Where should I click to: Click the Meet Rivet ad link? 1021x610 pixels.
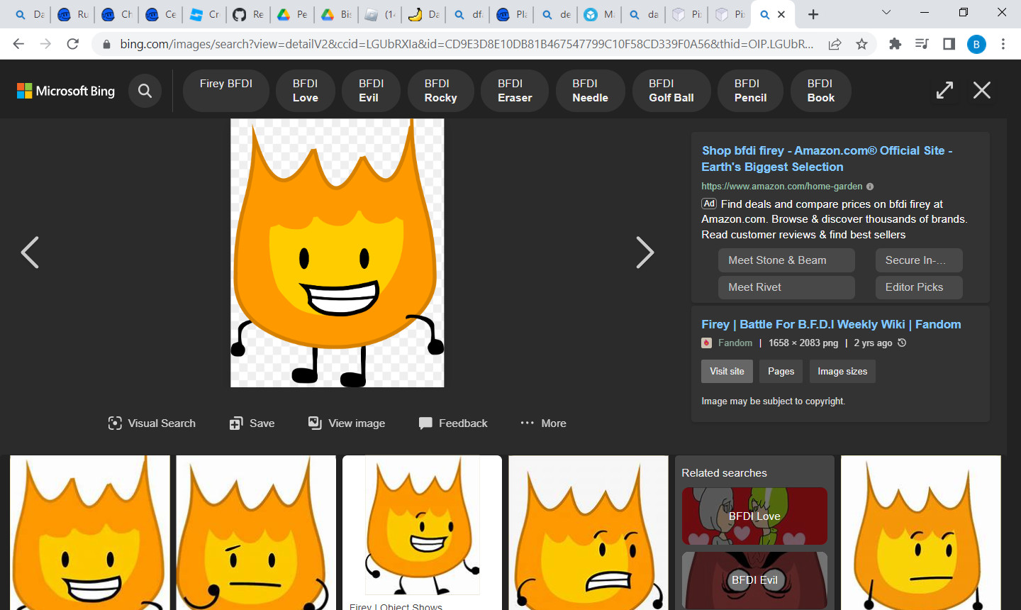(x=786, y=287)
